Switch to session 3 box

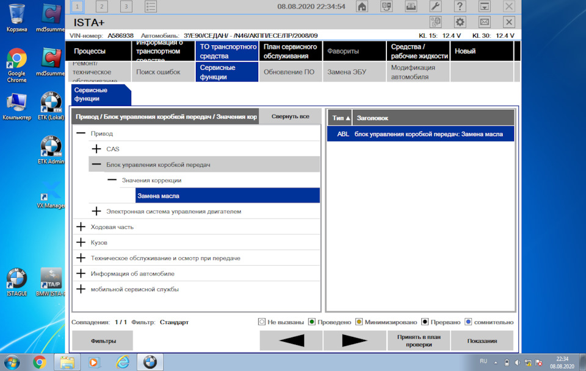point(126,6)
